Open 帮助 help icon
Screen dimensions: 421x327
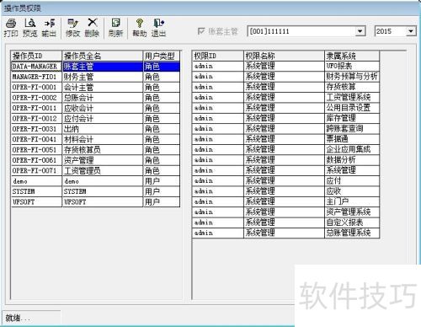click(x=140, y=28)
